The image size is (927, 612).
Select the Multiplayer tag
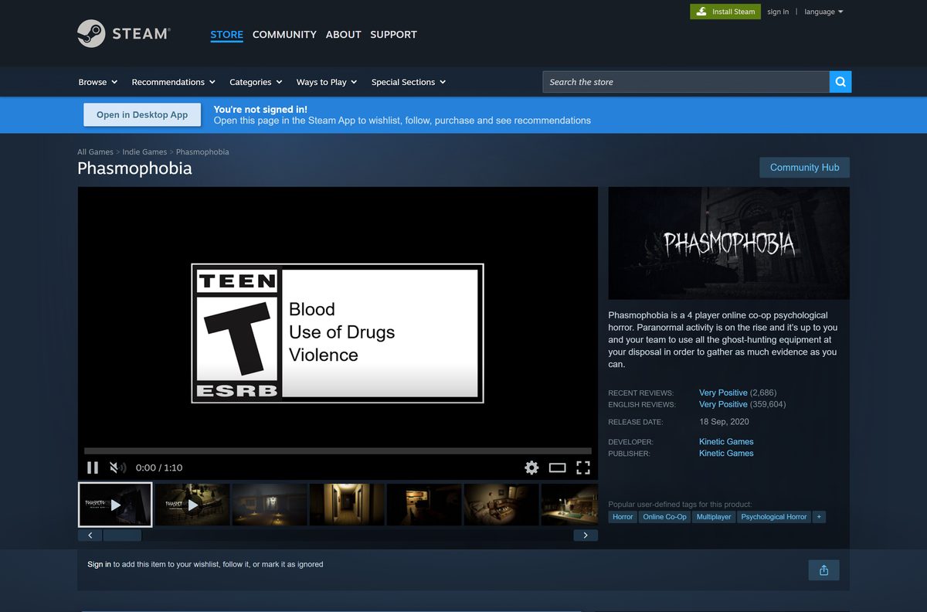pyautogui.click(x=714, y=517)
